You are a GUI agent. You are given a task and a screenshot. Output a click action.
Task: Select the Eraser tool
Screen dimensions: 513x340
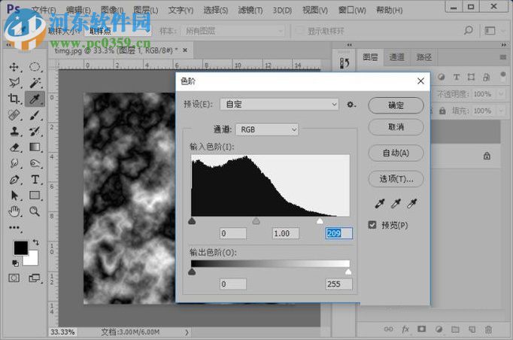14,147
